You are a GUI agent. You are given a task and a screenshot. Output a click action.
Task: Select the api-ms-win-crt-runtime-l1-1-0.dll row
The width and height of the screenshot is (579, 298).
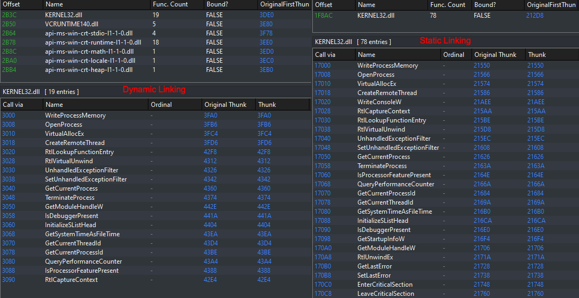[x=155, y=42]
